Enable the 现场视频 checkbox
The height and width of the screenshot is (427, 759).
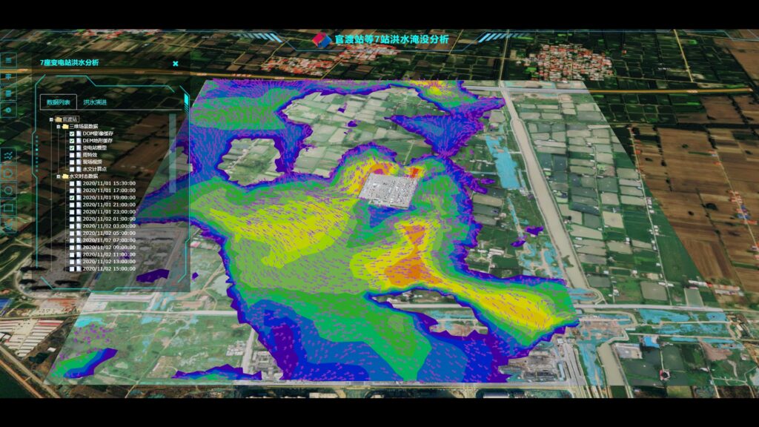[x=71, y=162]
